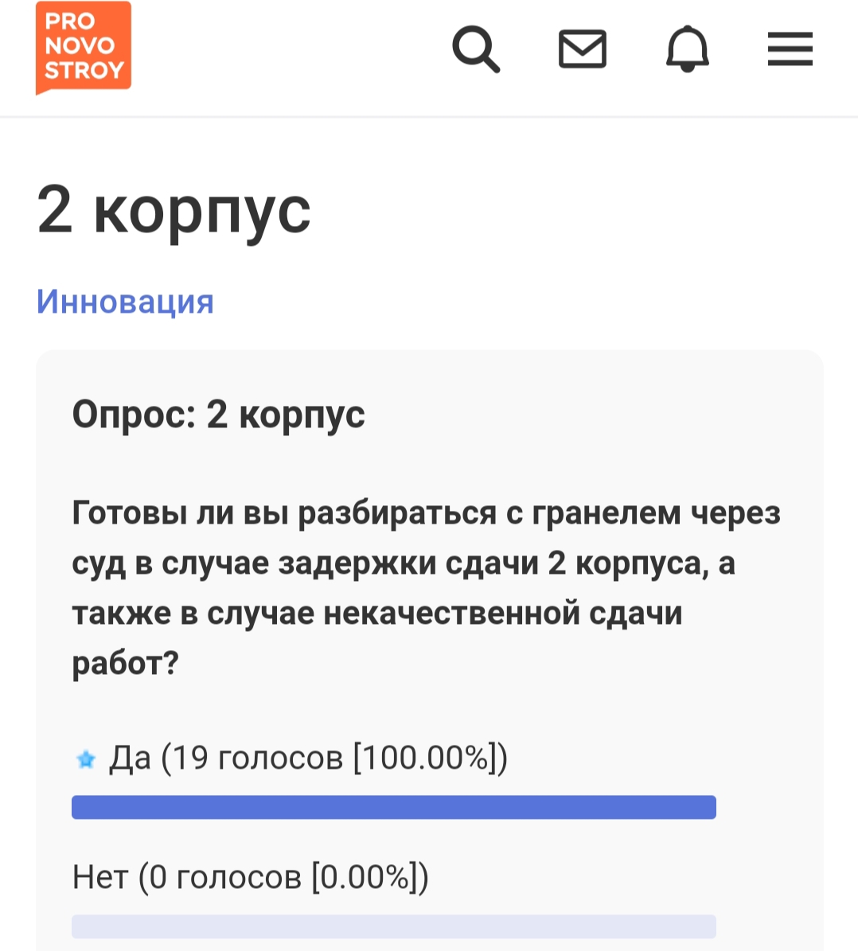Expand the hamburger menu
Viewport: 858px width, 951px height.
point(790,49)
